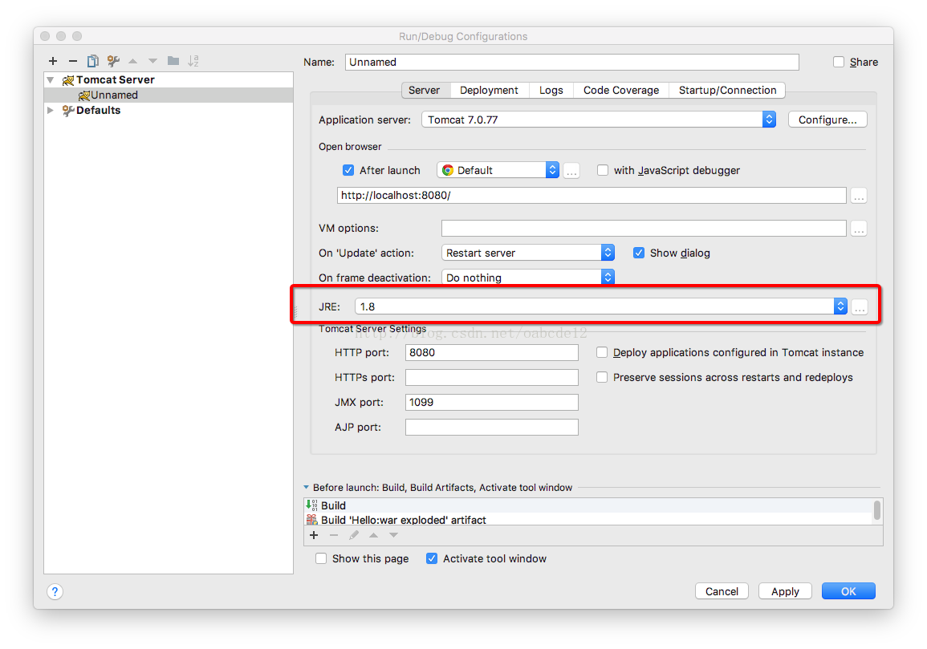The width and height of the screenshot is (927, 649).
Task: Edit before-launch task pencil icon
Action: coord(353,535)
